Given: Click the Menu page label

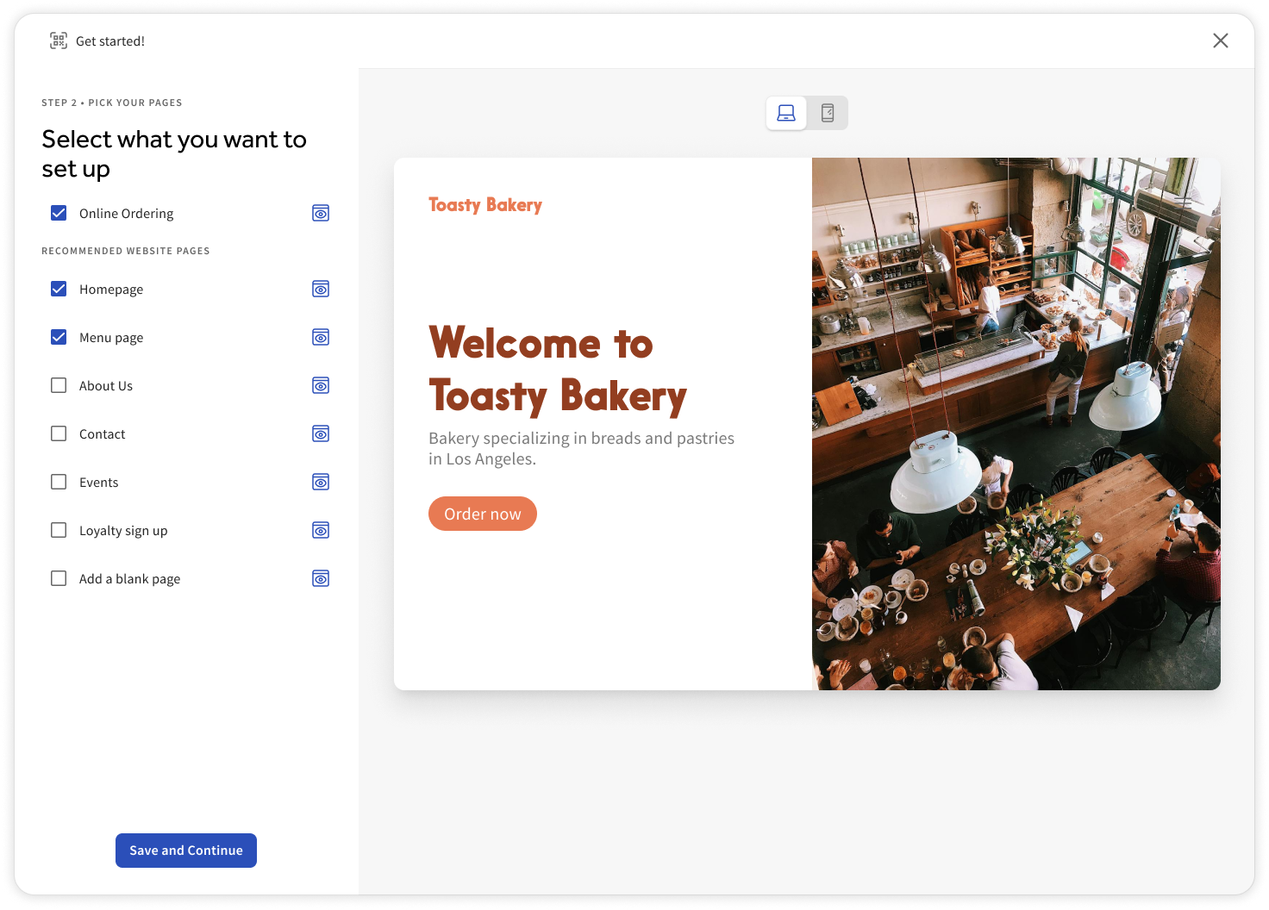Looking at the screenshot, I should pyautogui.click(x=111, y=338).
